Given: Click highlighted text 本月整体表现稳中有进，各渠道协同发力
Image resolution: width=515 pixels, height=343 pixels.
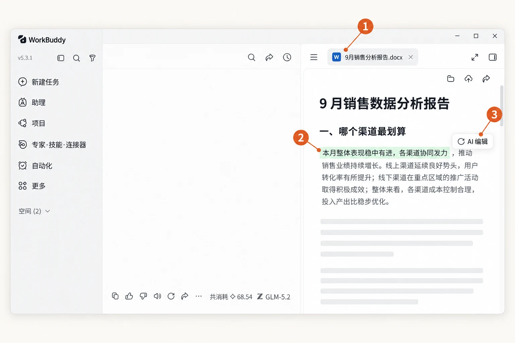Looking at the screenshot, I should click(385, 153).
